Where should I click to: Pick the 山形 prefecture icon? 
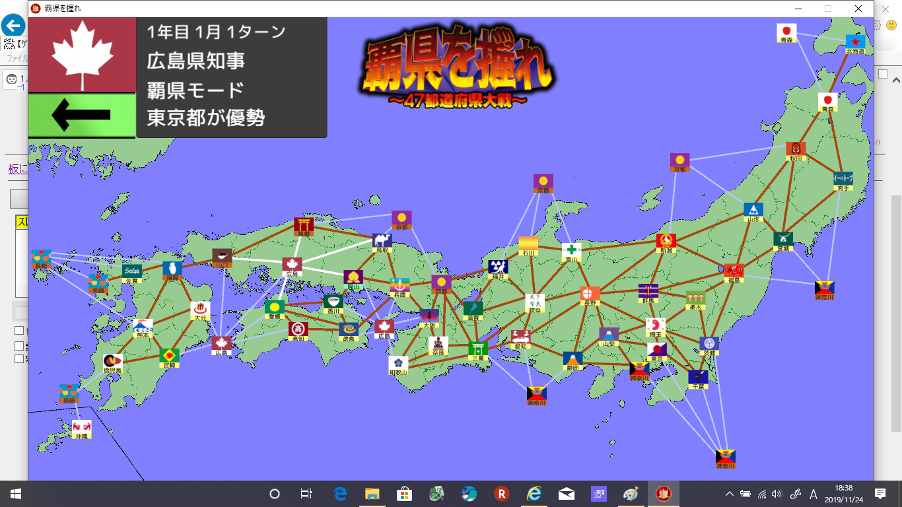click(753, 212)
